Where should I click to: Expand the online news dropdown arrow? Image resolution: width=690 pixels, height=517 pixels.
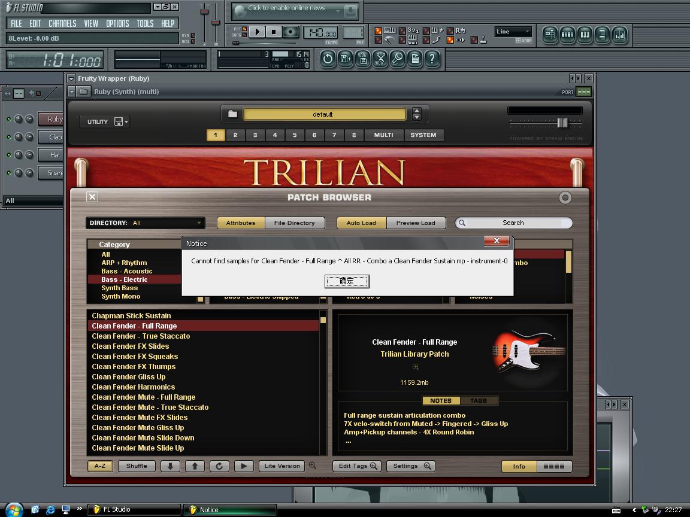338,11
